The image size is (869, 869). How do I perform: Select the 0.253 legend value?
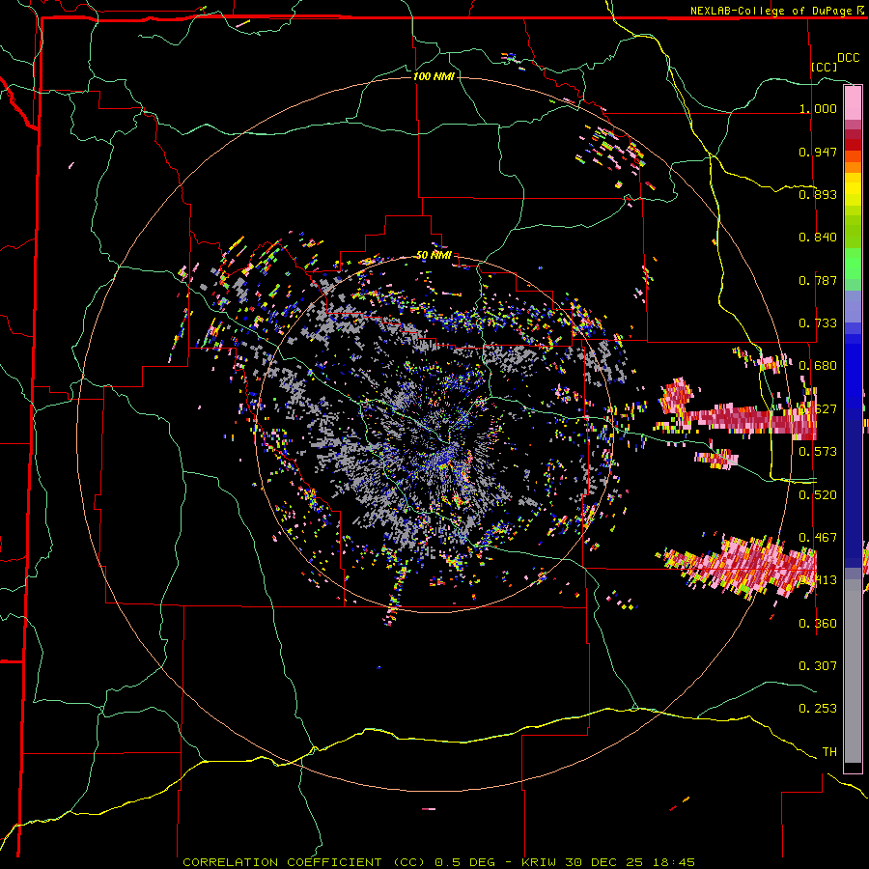[818, 709]
